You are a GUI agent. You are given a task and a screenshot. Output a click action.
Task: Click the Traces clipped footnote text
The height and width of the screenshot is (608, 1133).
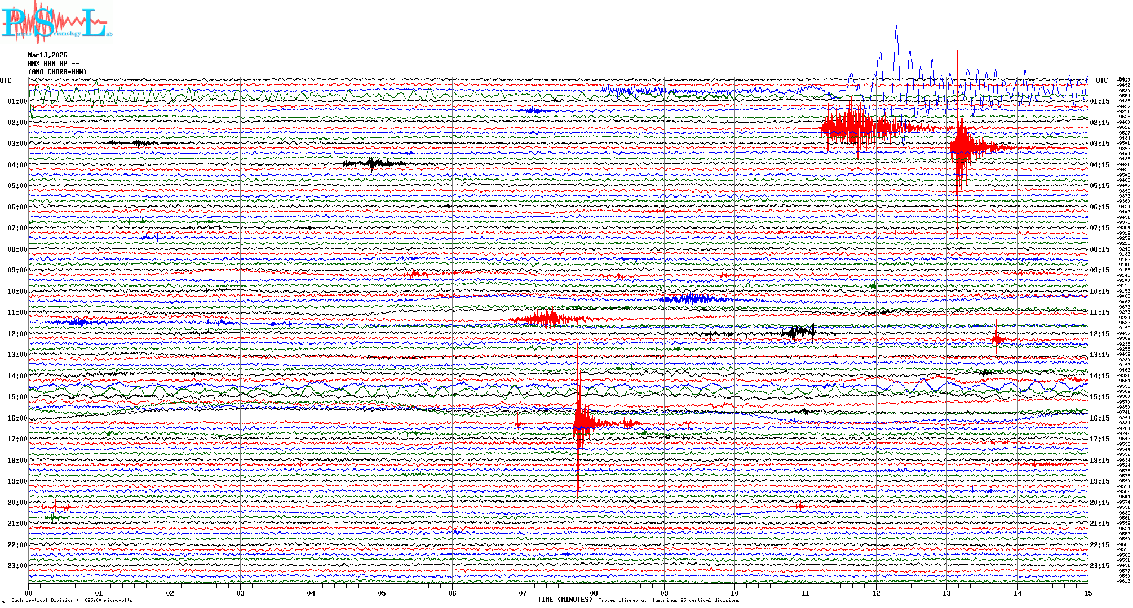(x=669, y=600)
